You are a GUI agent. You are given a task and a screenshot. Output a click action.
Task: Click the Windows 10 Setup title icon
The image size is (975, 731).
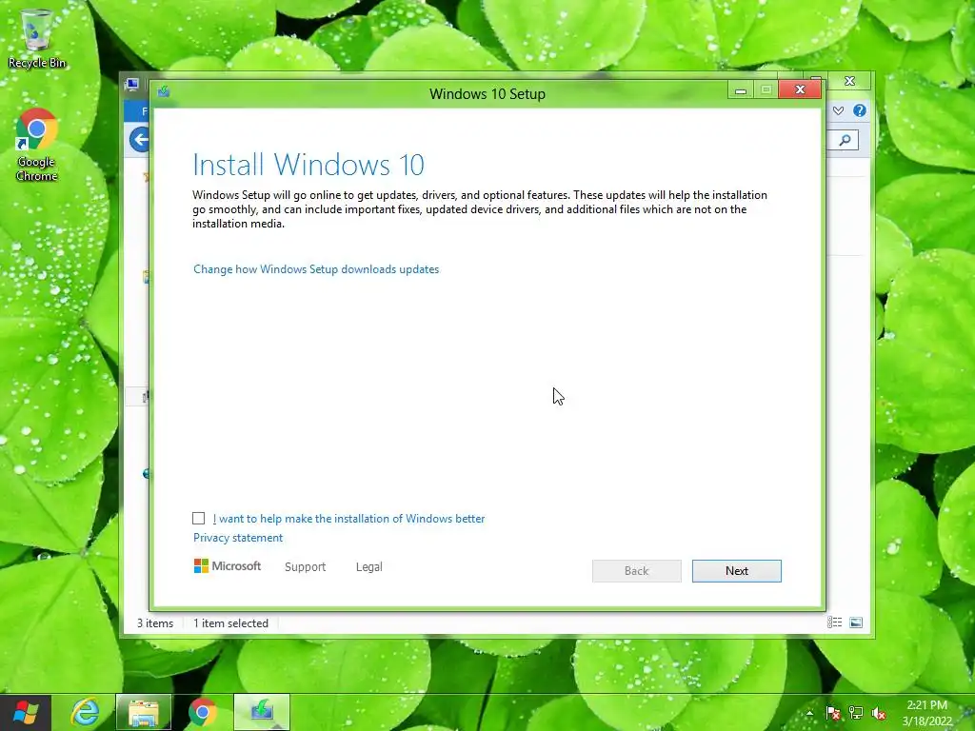164,92
